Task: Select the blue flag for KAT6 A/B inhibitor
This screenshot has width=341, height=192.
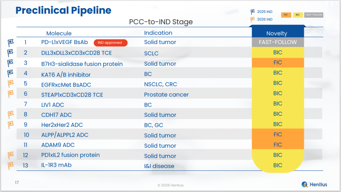Action: [11, 74]
